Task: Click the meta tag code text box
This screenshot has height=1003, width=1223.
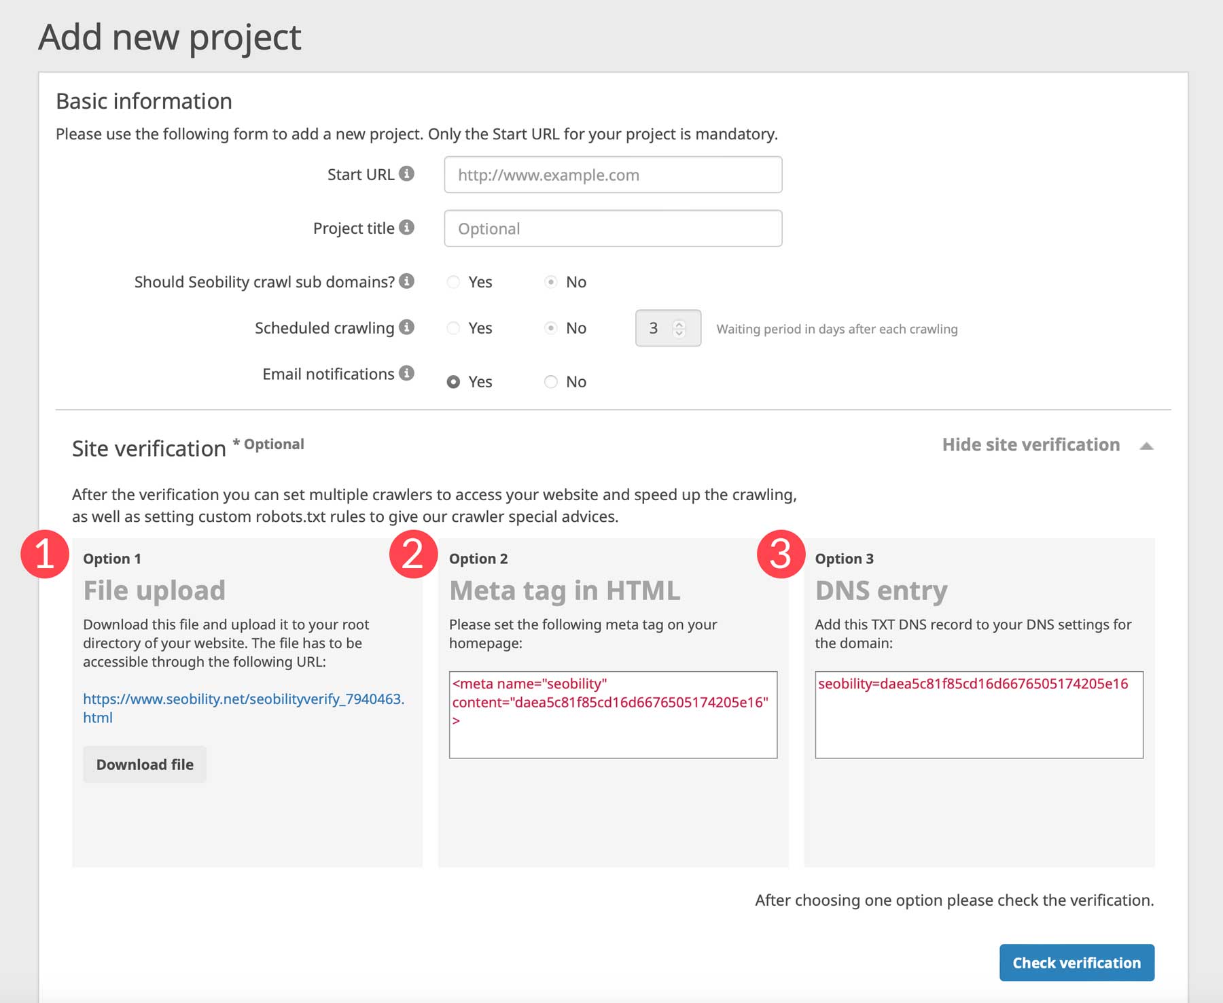Action: point(613,715)
